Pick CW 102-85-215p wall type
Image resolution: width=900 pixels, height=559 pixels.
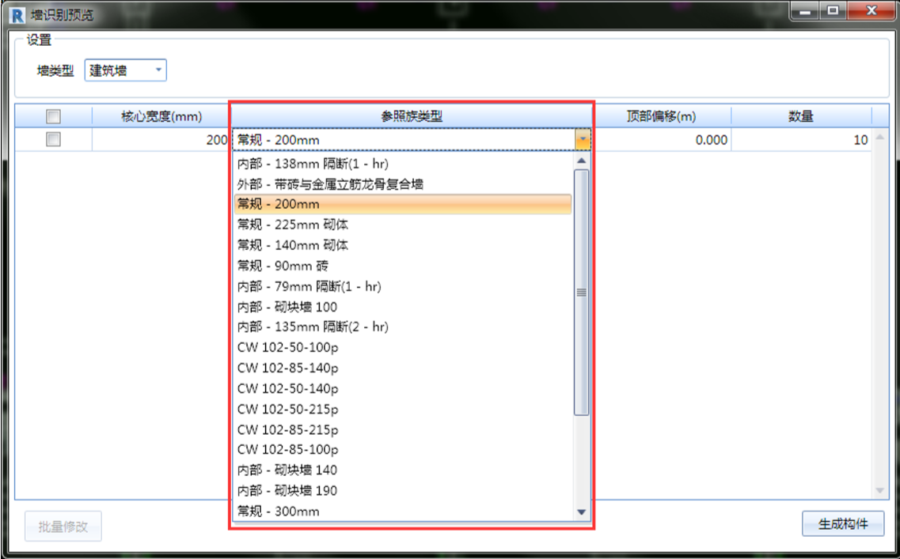coord(403,429)
